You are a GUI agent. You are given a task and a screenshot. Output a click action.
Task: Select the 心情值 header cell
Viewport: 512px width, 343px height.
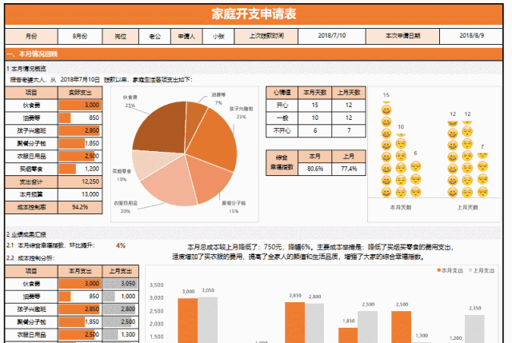[x=282, y=93]
